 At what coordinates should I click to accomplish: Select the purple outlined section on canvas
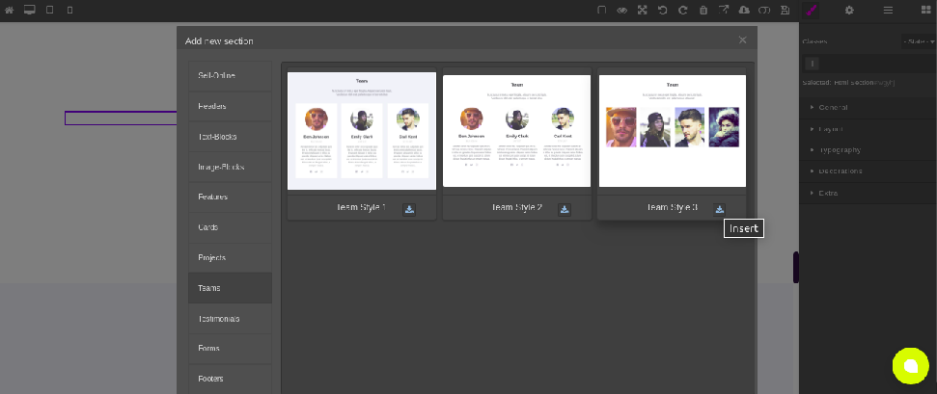click(x=121, y=118)
